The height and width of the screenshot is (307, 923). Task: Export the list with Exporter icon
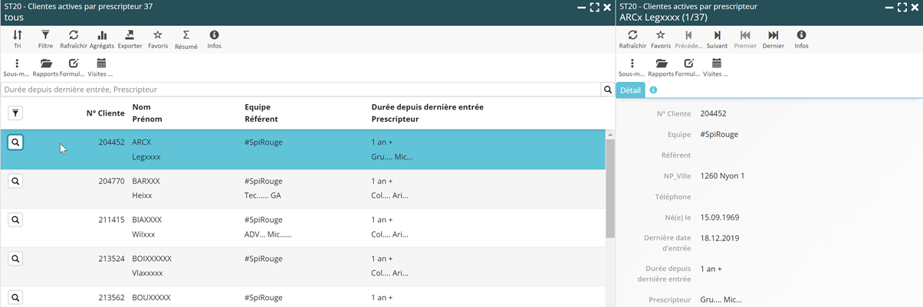pos(130,40)
